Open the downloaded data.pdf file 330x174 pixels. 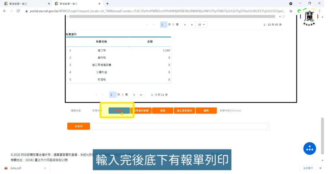point(16,168)
